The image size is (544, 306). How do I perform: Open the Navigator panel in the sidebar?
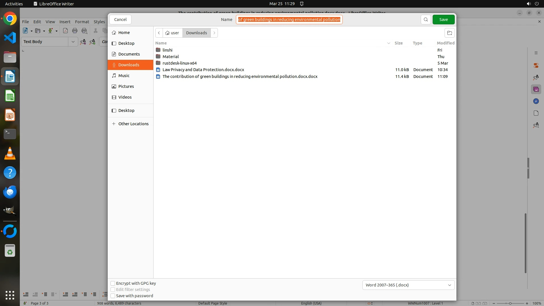pyautogui.click(x=536, y=101)
